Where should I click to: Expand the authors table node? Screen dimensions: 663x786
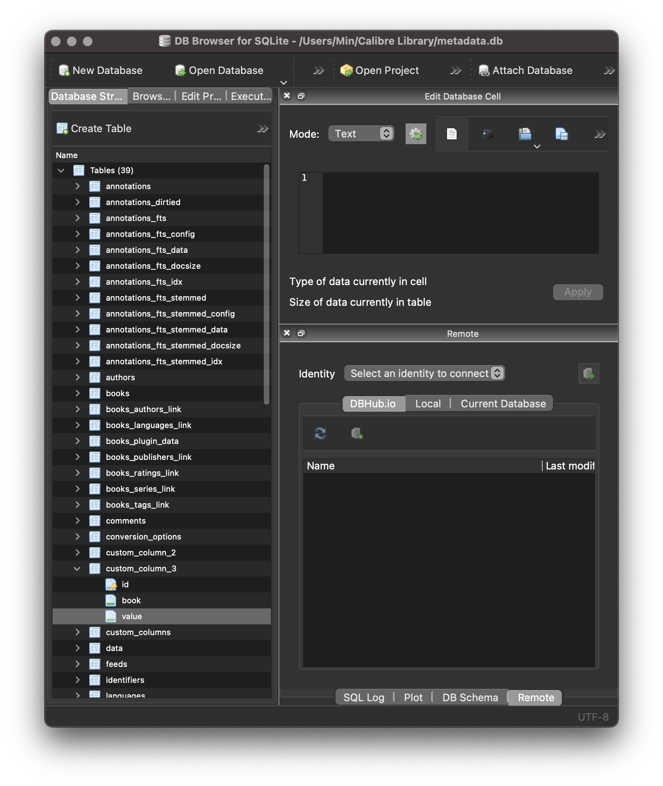pyautogui.click(x=77, y=377)
